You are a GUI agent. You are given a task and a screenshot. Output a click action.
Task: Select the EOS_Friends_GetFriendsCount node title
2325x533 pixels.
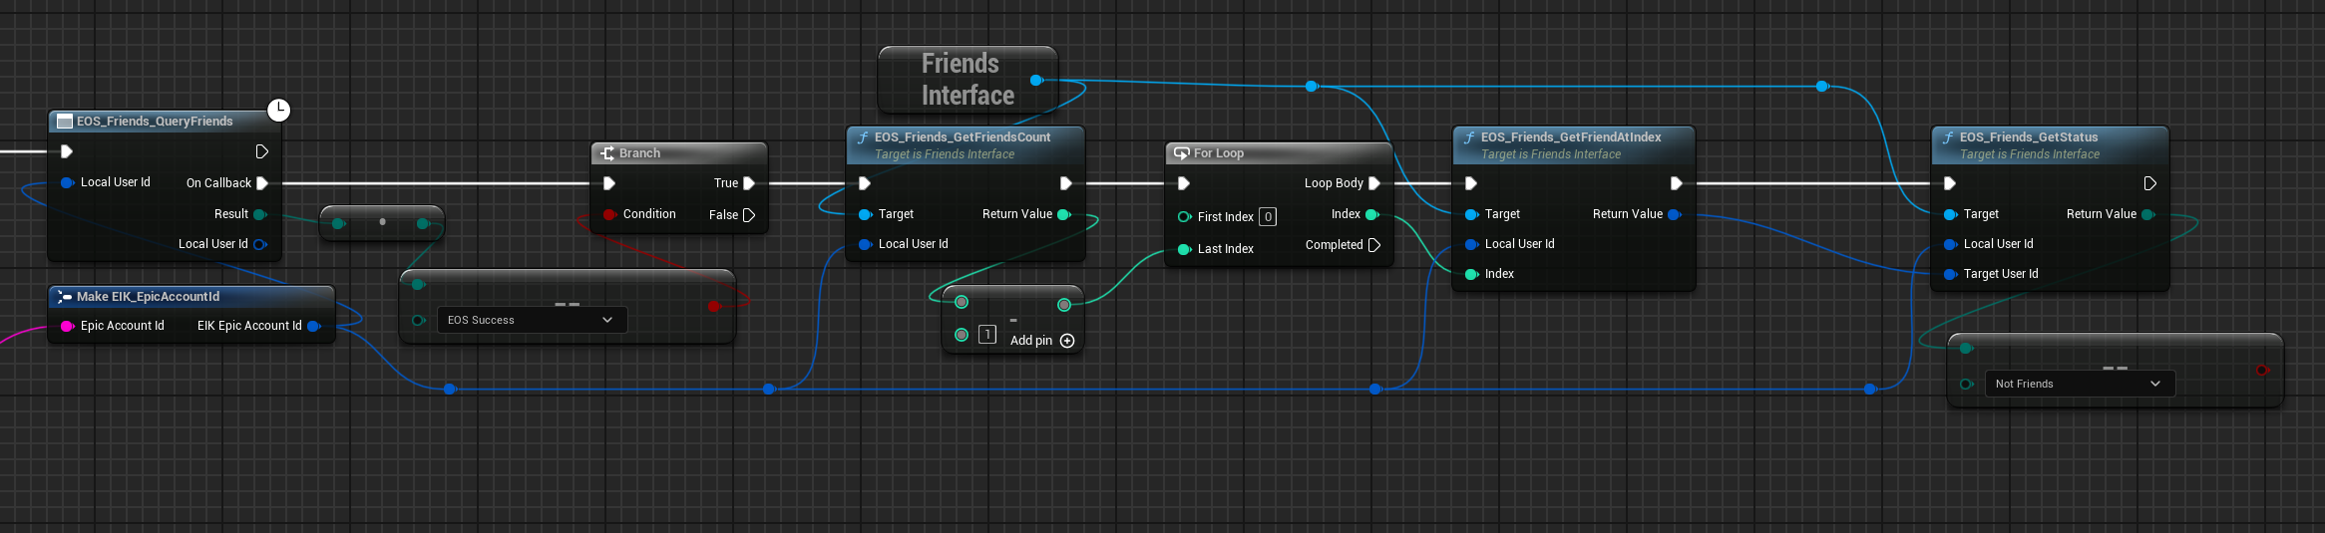(x=962, y=137)
